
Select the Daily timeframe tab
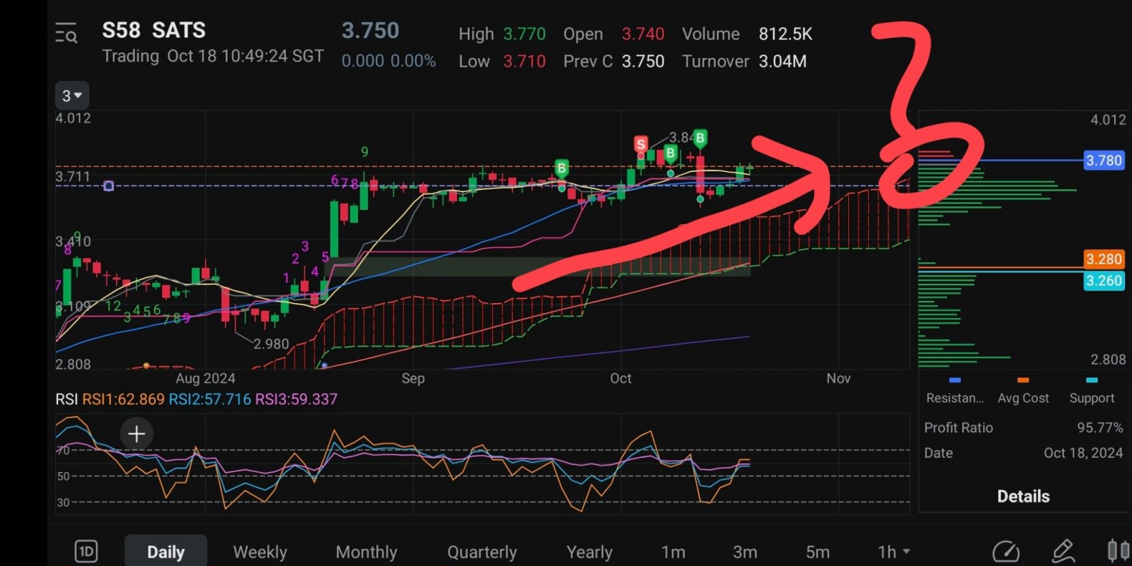(x=166, y=552)
